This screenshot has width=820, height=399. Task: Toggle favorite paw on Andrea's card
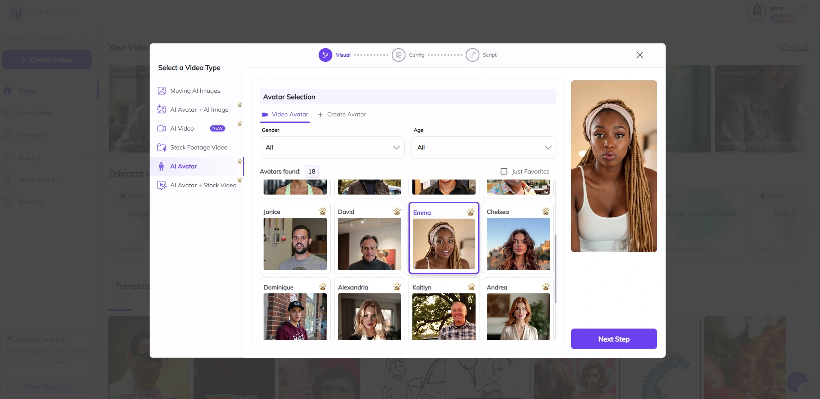tap(546, 287)
